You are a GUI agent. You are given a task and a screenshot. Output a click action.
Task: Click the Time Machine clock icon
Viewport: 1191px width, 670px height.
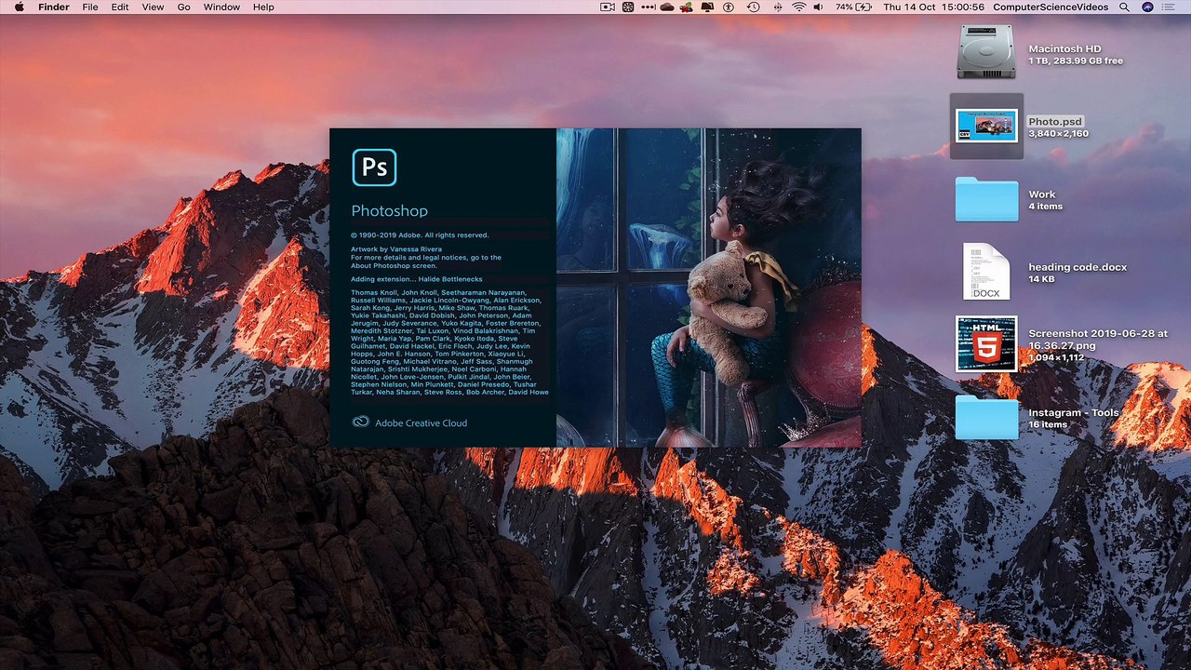point(753,7)
